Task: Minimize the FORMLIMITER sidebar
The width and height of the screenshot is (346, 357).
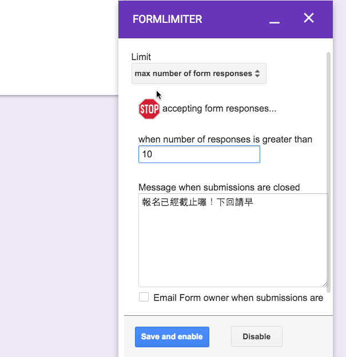Action: click(275, 22)
